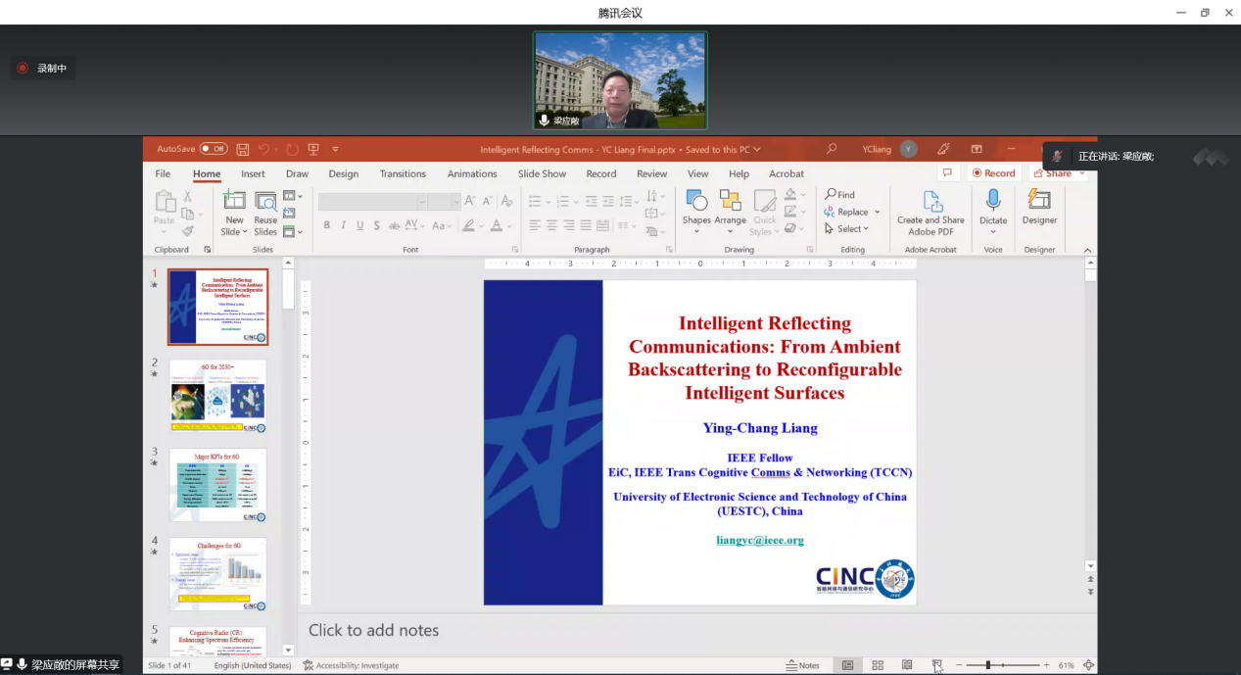Open the Shapes gallery
Image resolution: width=1241 pixels, height=675 pixels.
click(x=696, y=208)
